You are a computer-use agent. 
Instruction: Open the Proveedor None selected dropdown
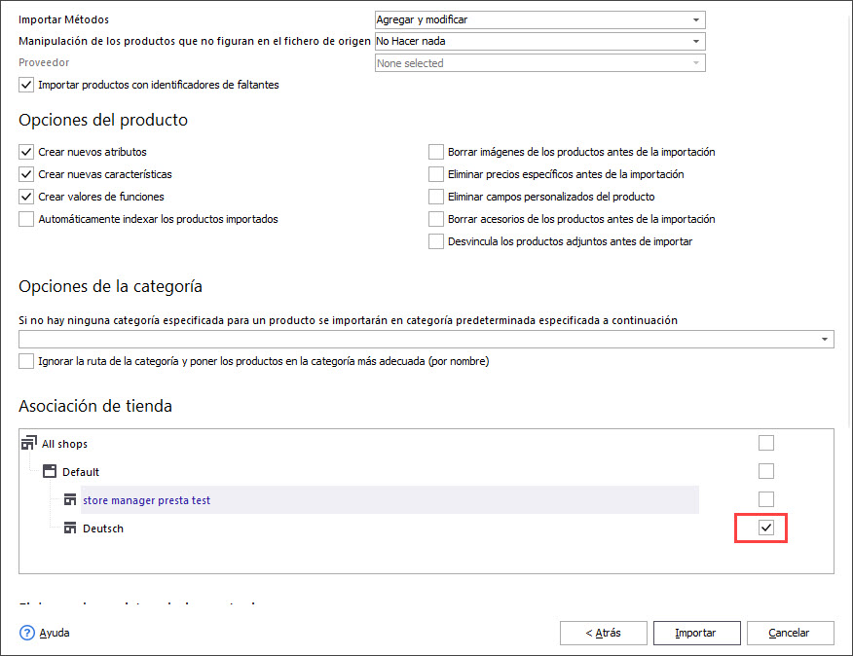pos(539,63)
